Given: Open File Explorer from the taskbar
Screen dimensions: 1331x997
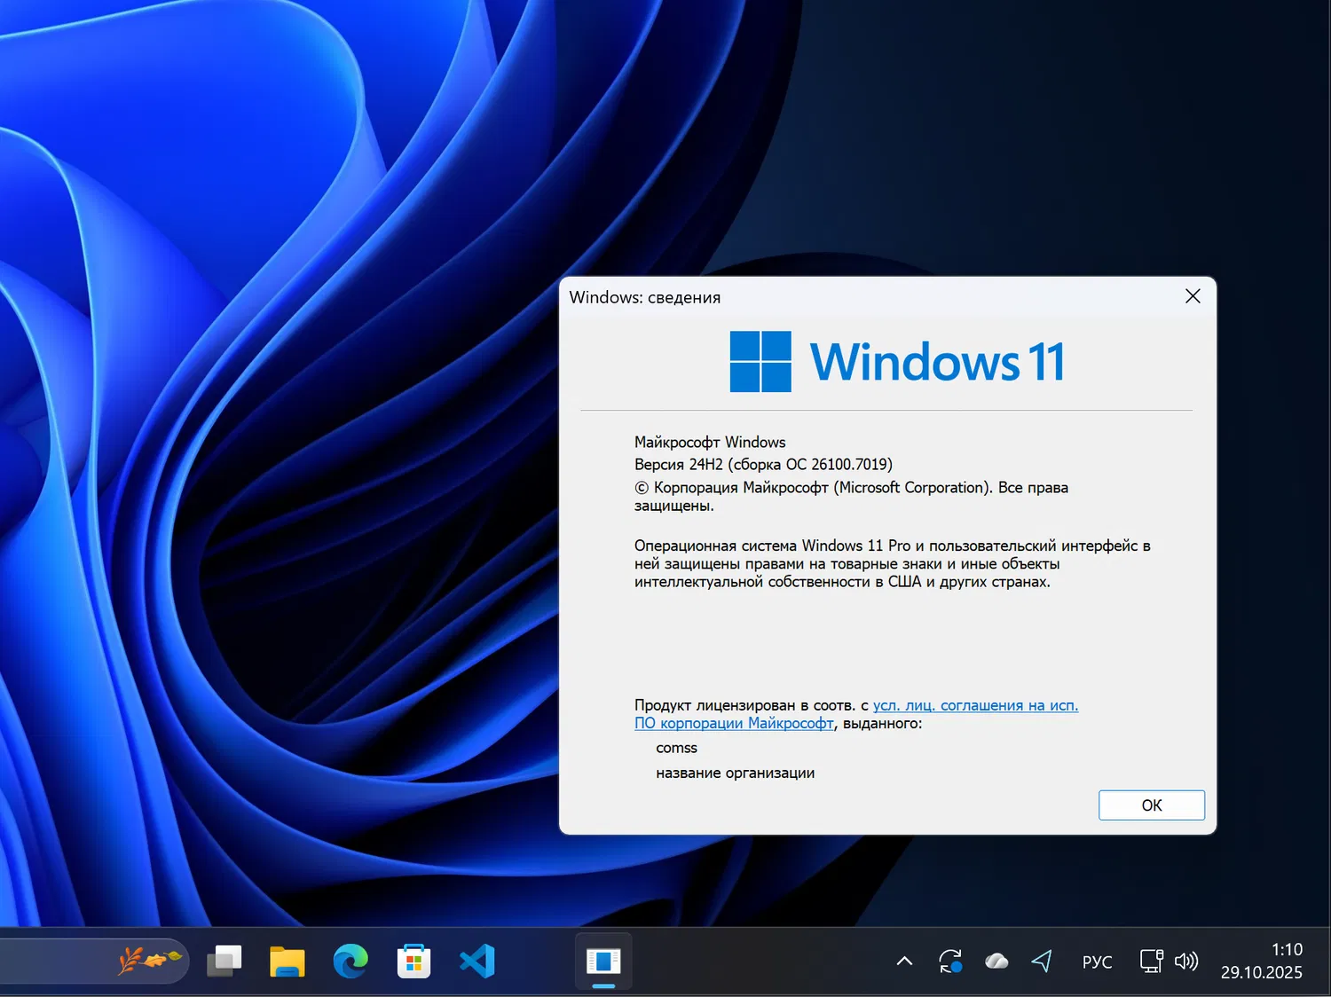Looking at the screenshot, I should coord(287,961).
